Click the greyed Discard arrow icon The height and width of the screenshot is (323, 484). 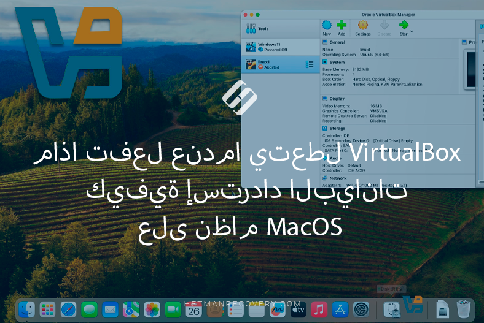click(384, 25)
